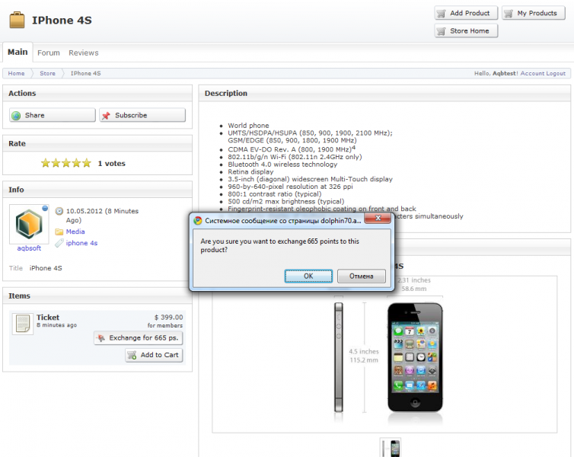Click the briefcase store icon by title
The image size is (574, 457).
tap(17, 20)
